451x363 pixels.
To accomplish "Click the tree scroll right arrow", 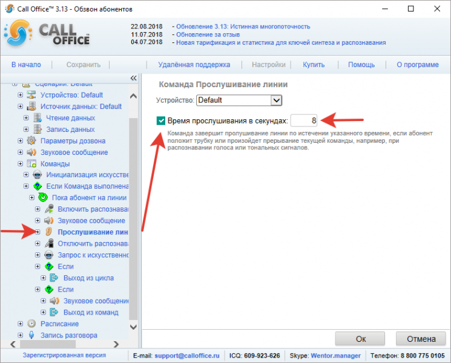I will tap(116, 344).
